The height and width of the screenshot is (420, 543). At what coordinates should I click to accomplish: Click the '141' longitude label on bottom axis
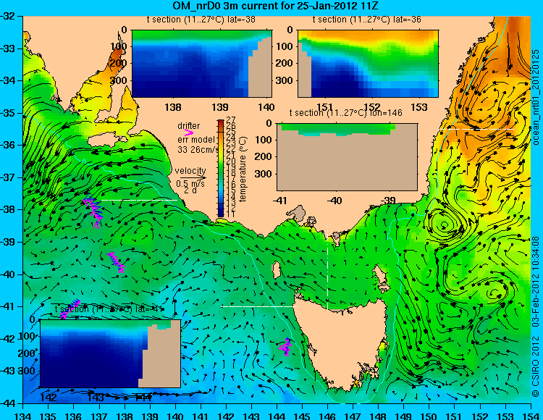click(x=201, y=416)
